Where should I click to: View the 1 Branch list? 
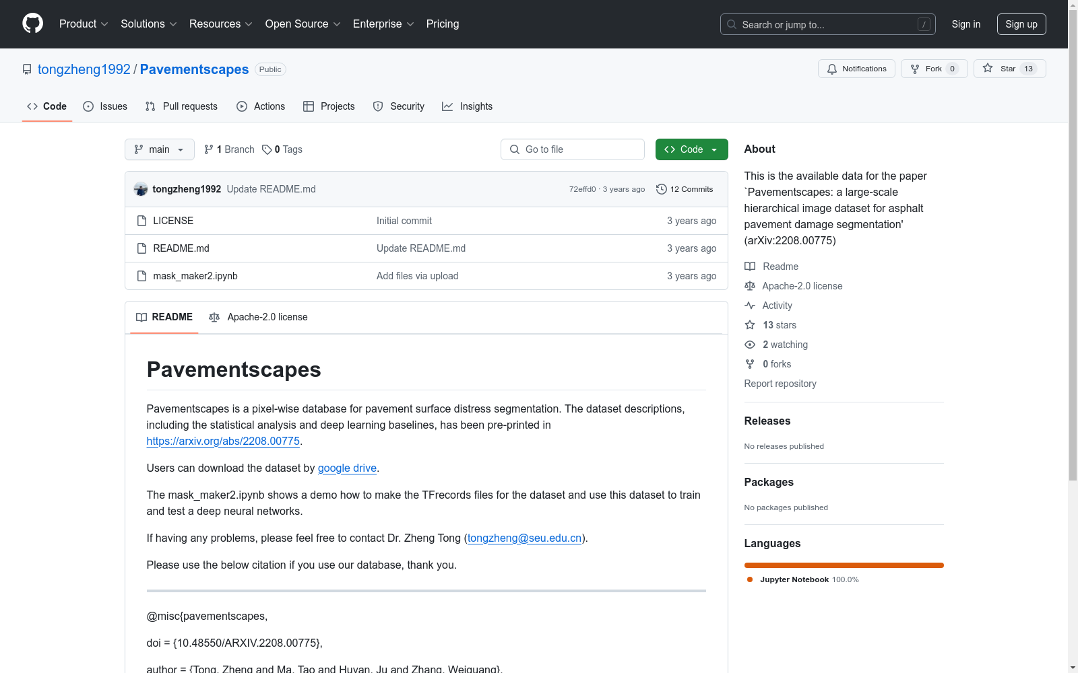(x=229, y=149)
